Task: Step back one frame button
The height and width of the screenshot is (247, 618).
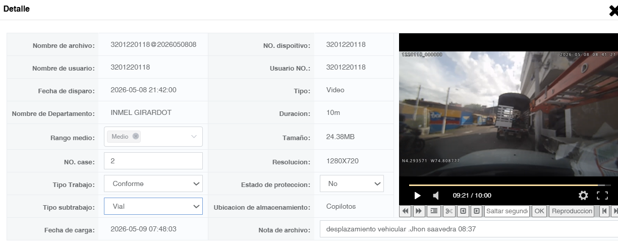Action: 464,211
